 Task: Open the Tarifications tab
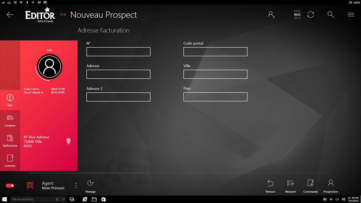click(10, 140)
